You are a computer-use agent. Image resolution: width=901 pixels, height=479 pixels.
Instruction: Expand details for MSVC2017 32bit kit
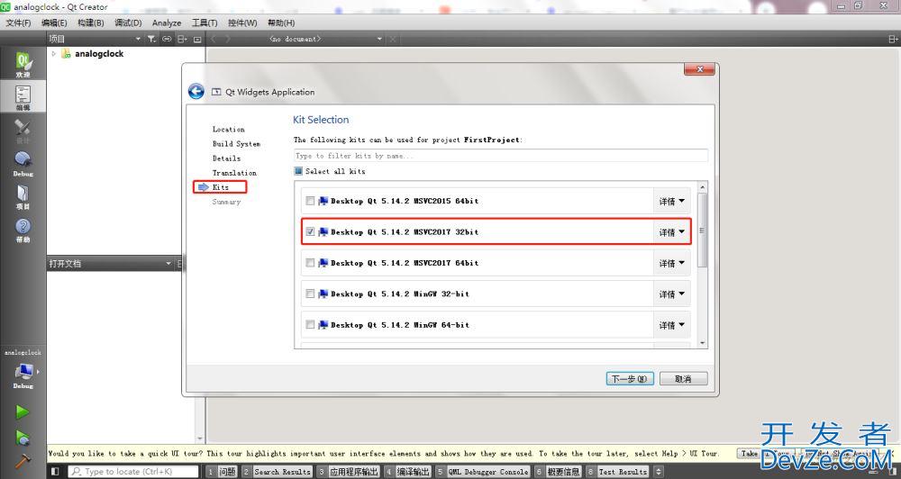click(x=672, y=232)
